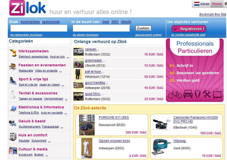Open the Porsche 911 photo
The image size is (227, 160).
pyautogui.click(x=87, y=125)
